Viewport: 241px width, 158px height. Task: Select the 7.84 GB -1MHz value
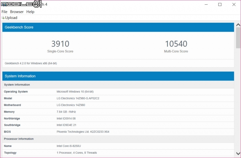(66, 112)
